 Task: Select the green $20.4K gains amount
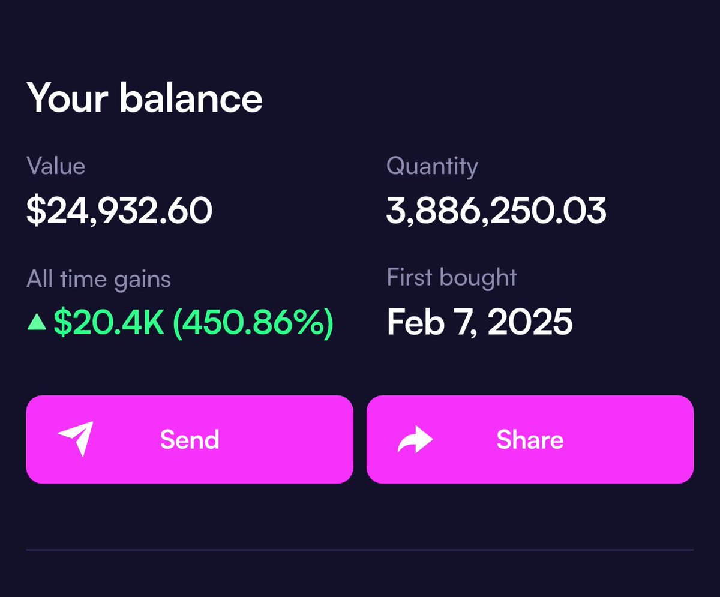[x=109, y=323]
